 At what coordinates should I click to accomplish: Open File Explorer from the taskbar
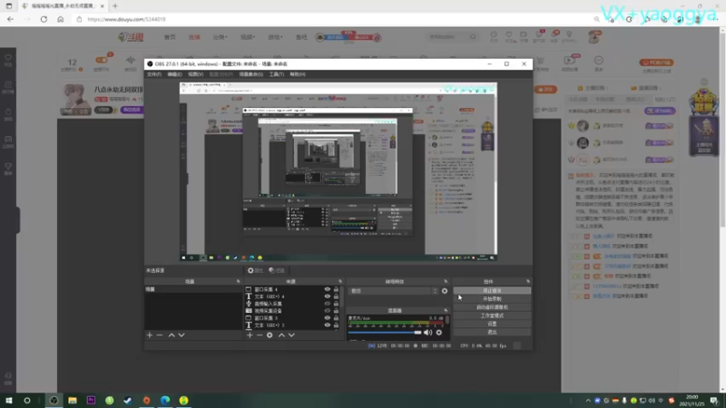[x=73, y=400]
